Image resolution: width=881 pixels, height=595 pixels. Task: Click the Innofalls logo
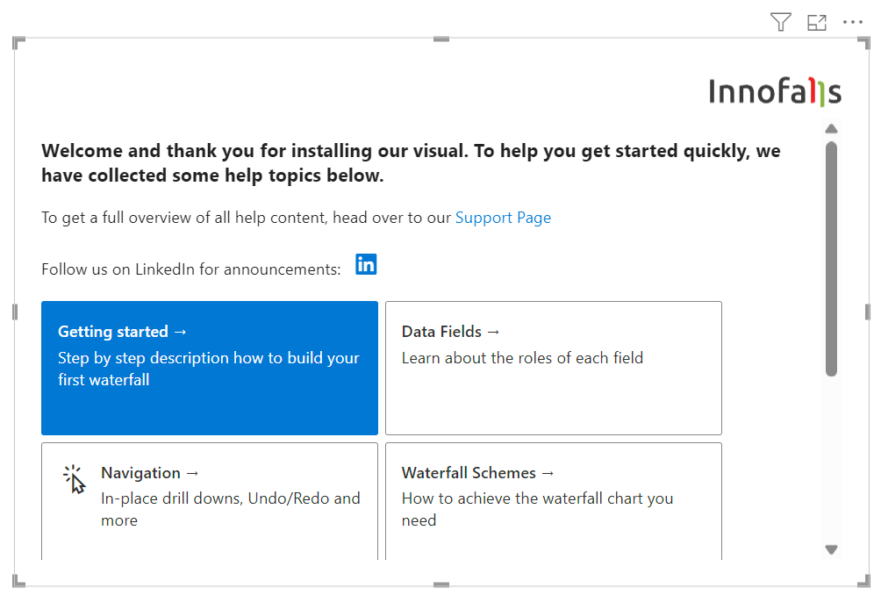point(775,92)
